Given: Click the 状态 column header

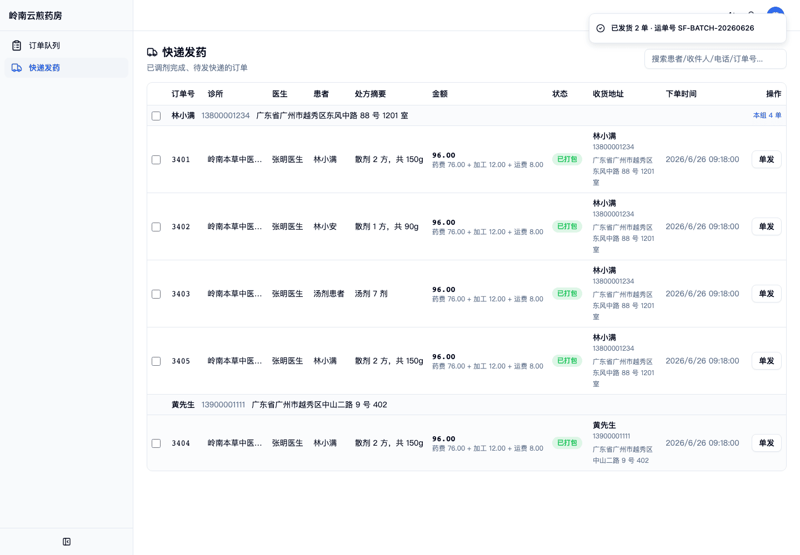Looking at the screenshot, I should pos(560,94).
